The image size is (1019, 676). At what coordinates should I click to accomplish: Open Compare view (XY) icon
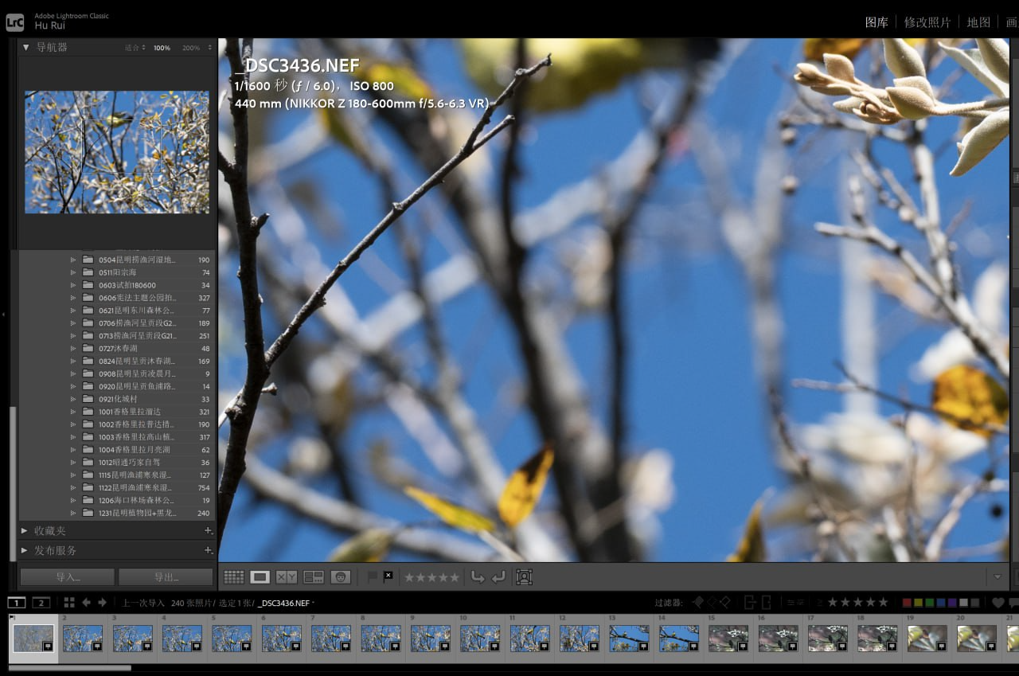click(287, 577)
